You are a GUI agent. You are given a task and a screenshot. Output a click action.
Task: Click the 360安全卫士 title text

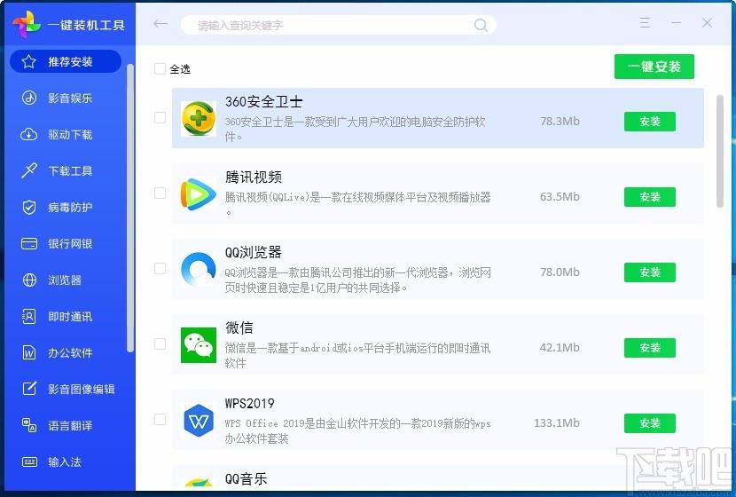click(263, 101)
